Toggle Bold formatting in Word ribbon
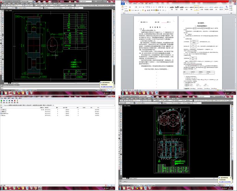Viewport: 237px width, 191px height. pos(130,10)
